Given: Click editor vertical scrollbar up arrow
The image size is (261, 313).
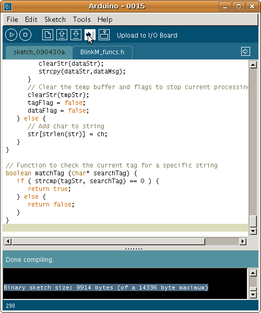Looking at the screenshot, I should [253, 65].
